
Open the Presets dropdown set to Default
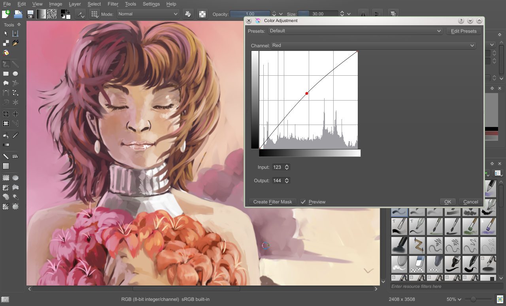pos(355,31)
